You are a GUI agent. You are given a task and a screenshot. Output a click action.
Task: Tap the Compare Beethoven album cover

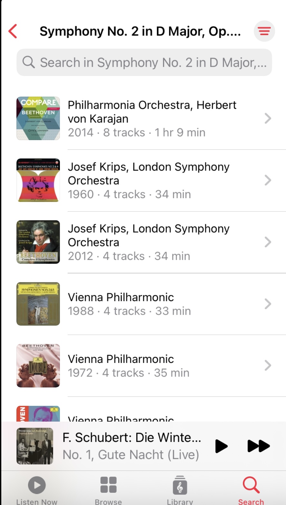click(x=38, y=118)
